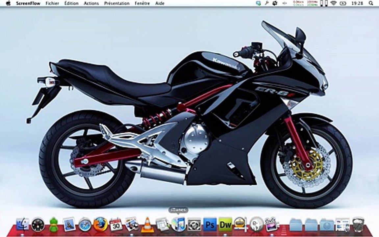The width and height of the screenshot is (379, 237).
Task: Click the network speed monitor in menu bar
Action: coord(298,3)
